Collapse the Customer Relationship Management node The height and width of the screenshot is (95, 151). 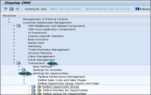(9, 22)
